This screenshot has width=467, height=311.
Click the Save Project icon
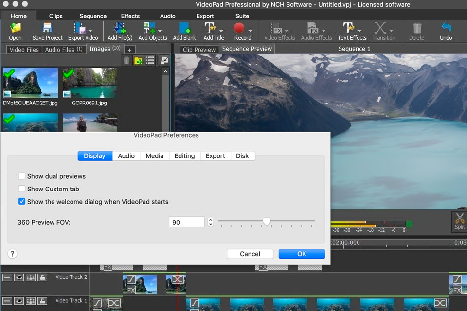[x=47, y=28]
